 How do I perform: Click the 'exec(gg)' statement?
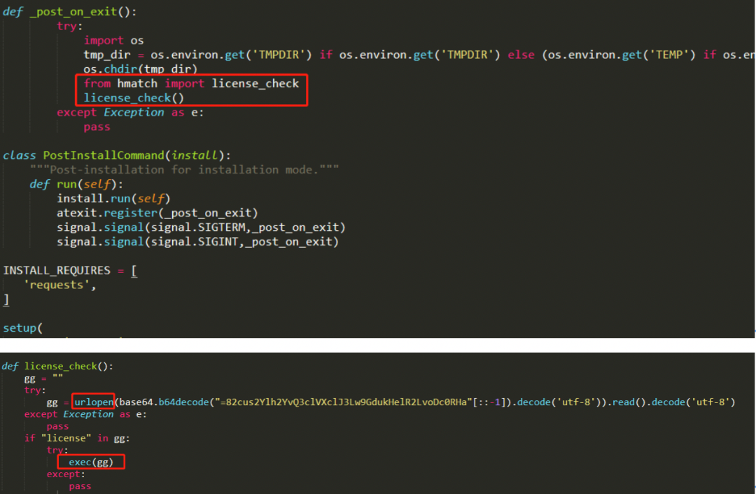90,463
